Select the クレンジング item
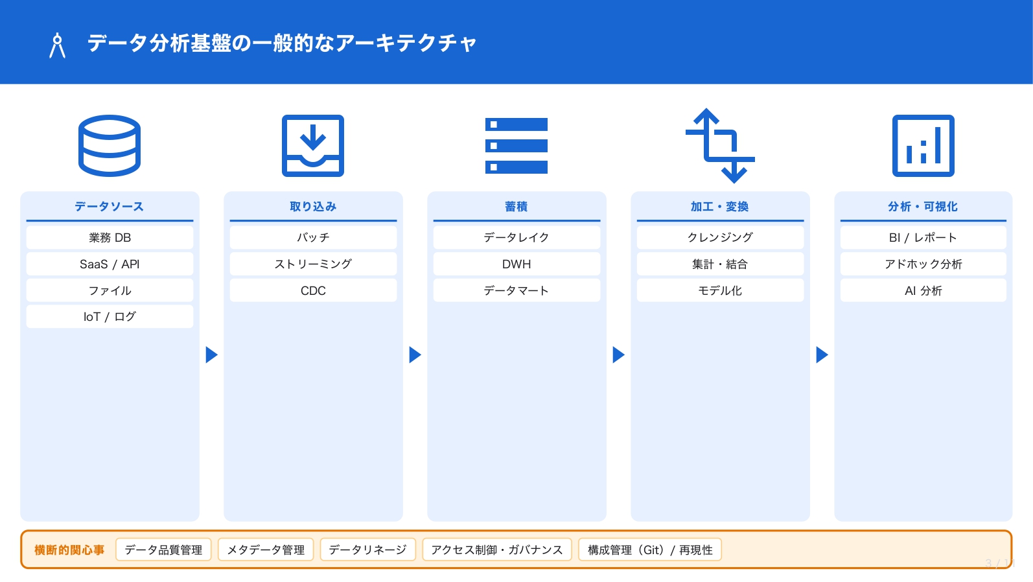Image resolution: width=1033 pixels, height=582 pixels. pyautogui.click(x=720, y=238)
